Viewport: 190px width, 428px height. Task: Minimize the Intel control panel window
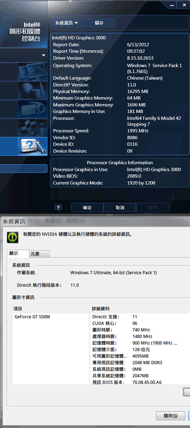point(172,5)
